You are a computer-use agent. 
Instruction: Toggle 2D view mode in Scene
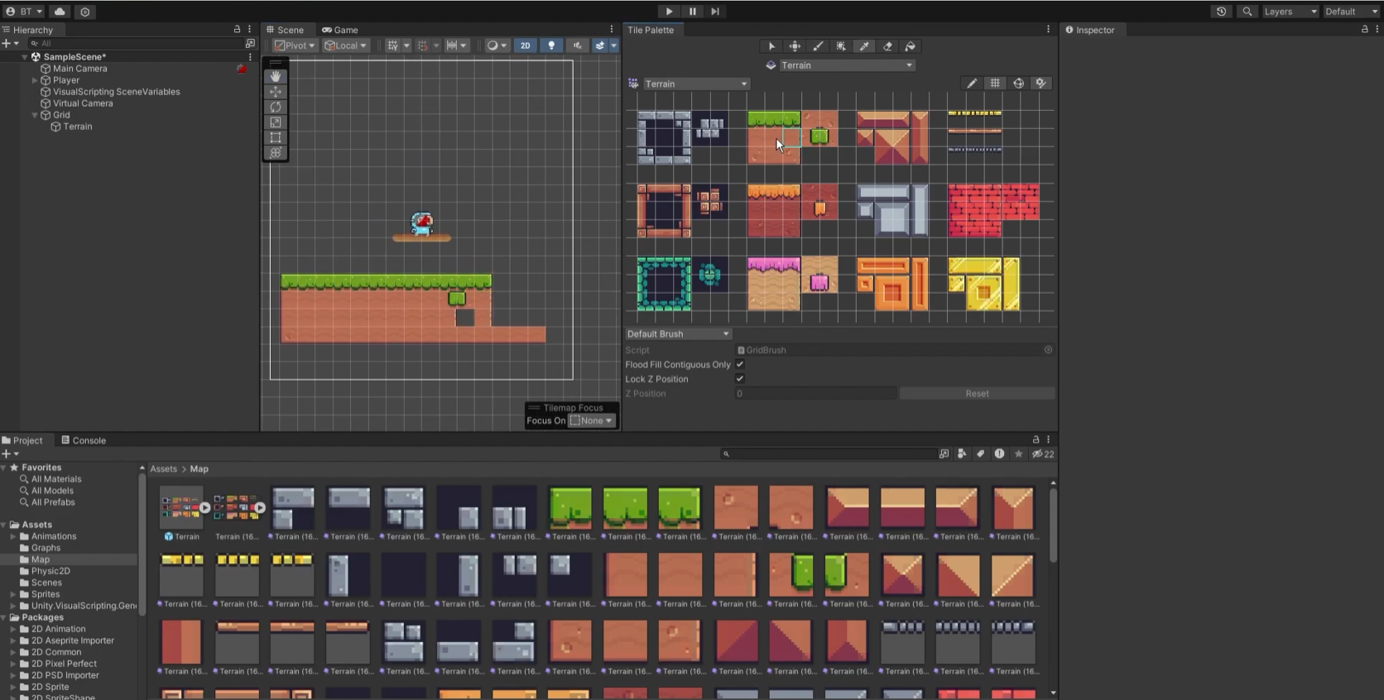click(525, 46)
